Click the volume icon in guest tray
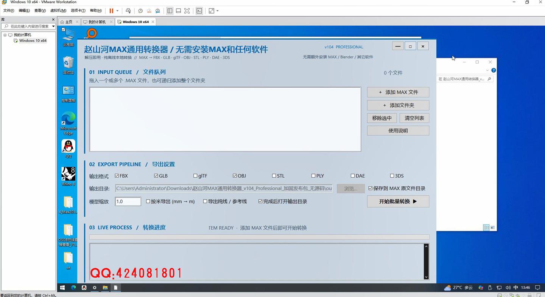The image size is (545, 297). 508,288
